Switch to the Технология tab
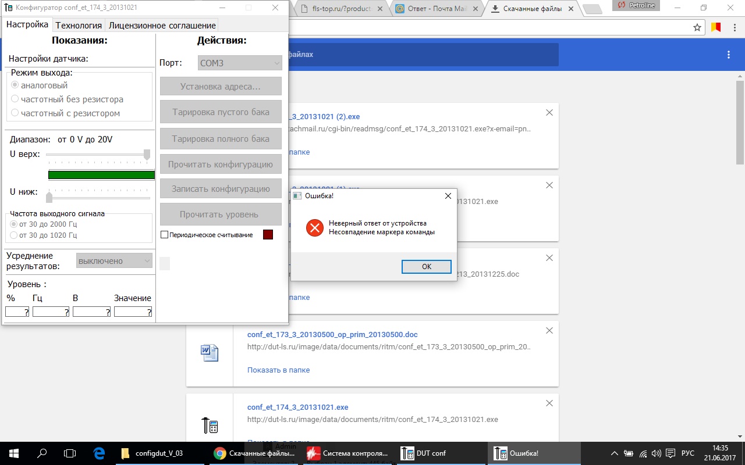This screenshot has height=465, width=745. [x=79, y=25]
